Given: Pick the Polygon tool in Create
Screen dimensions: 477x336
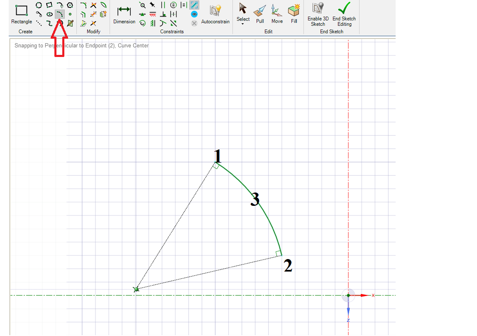Looking at the screenshot, I should (x=70, y=5).
